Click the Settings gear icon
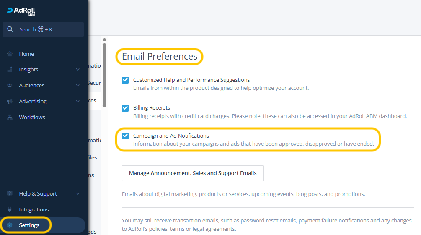Screen dimensions: 421x235 coord(10,225)
